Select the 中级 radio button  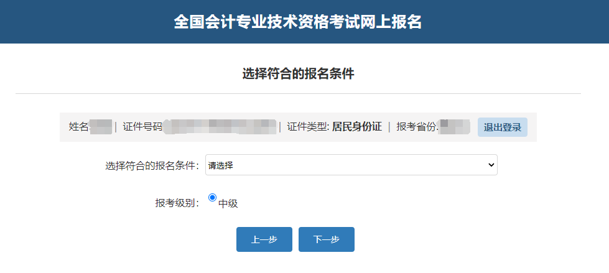click(212, 198)
